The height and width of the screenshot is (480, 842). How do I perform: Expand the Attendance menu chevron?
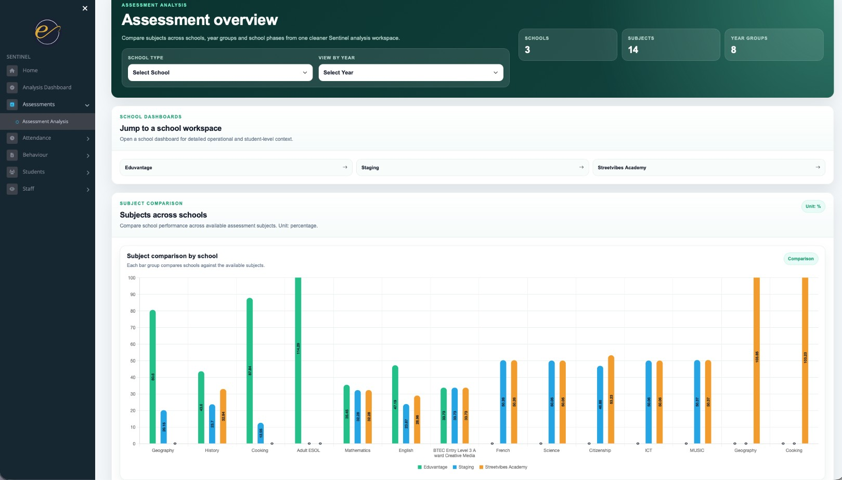point(88,139)
